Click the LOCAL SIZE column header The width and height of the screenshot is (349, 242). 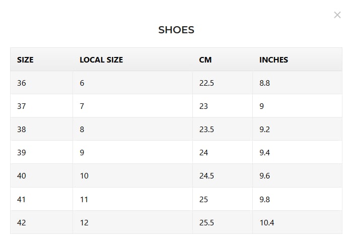click(101, 59)
